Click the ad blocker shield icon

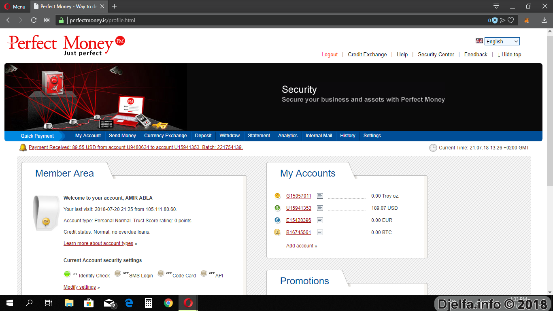tap(495, 20)
